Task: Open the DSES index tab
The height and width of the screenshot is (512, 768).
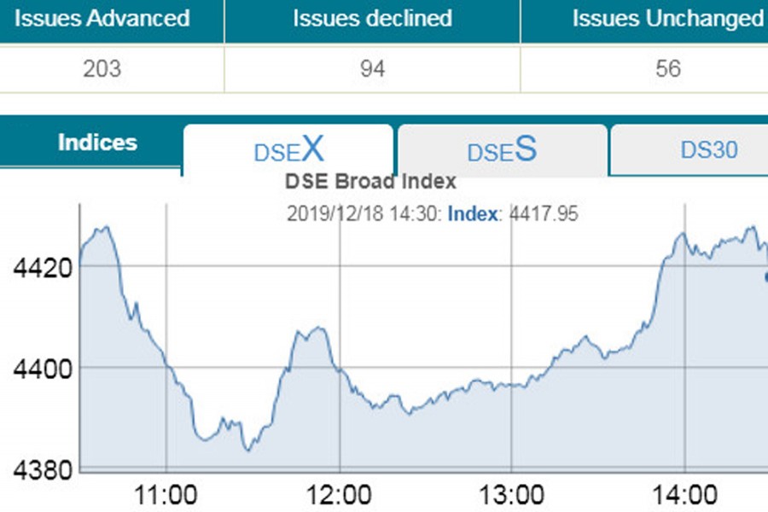Action: (502, 150)
